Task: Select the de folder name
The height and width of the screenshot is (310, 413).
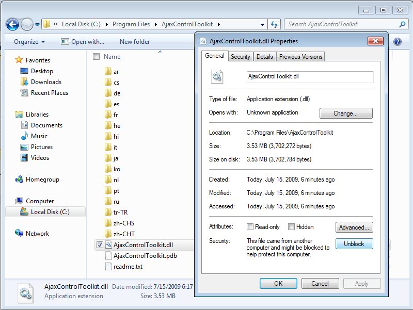Action: click(x=117, y=93)
